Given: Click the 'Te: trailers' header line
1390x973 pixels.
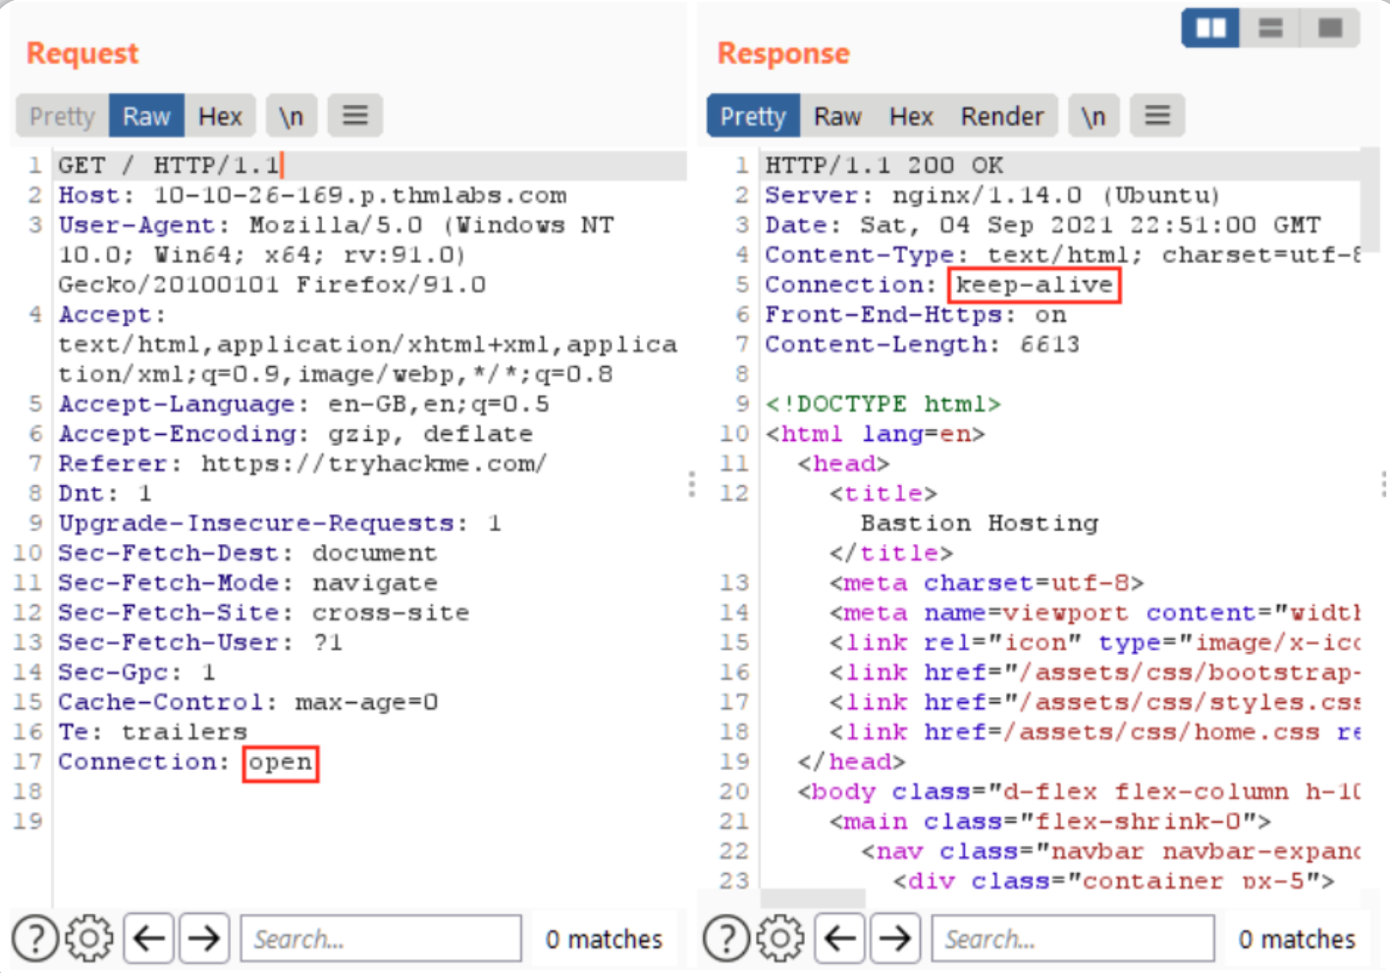Looking at the screenshot, I should coord(152,732).
